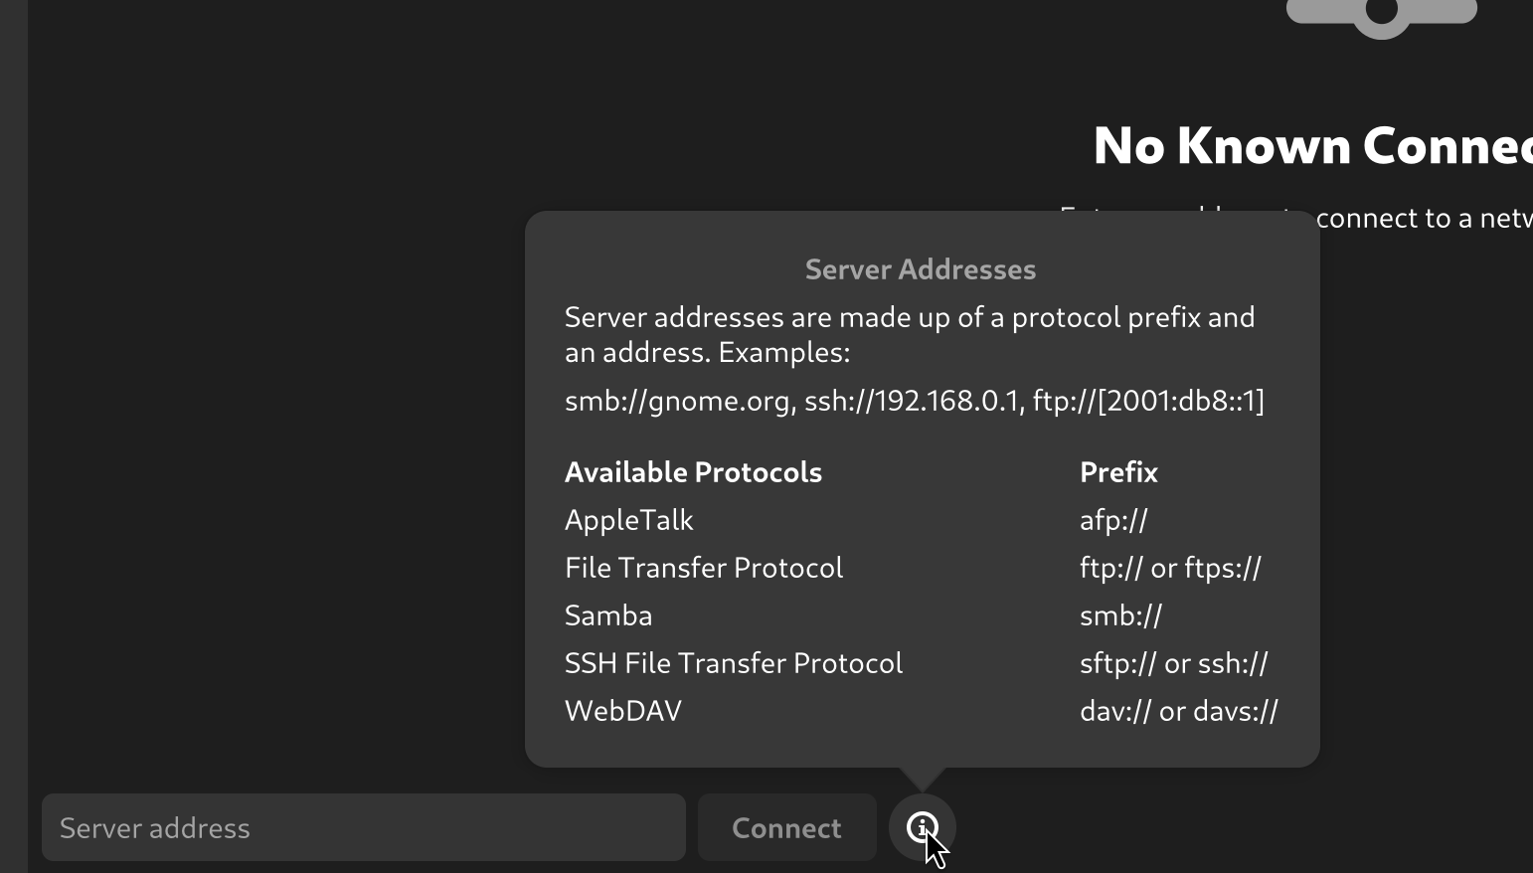Click the No Known Connections heading
This screenshot has height=873, width=1533.
[x=1312, y=145]
